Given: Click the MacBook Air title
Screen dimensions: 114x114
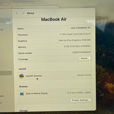Looking at the screenshot, I should point(54,19).
